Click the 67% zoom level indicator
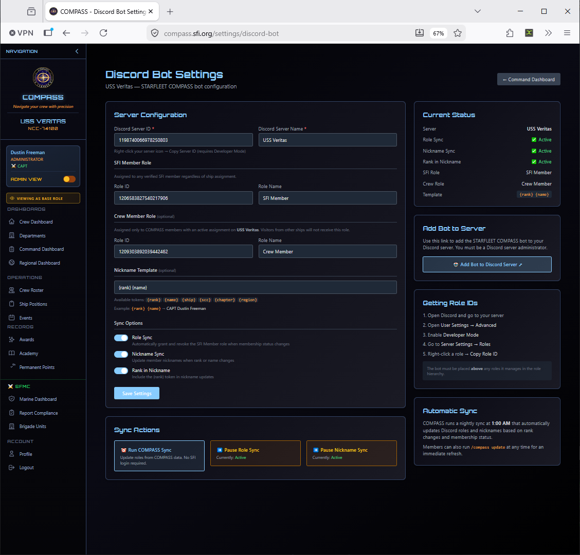580x555 pixels. (x=438, y=33)
